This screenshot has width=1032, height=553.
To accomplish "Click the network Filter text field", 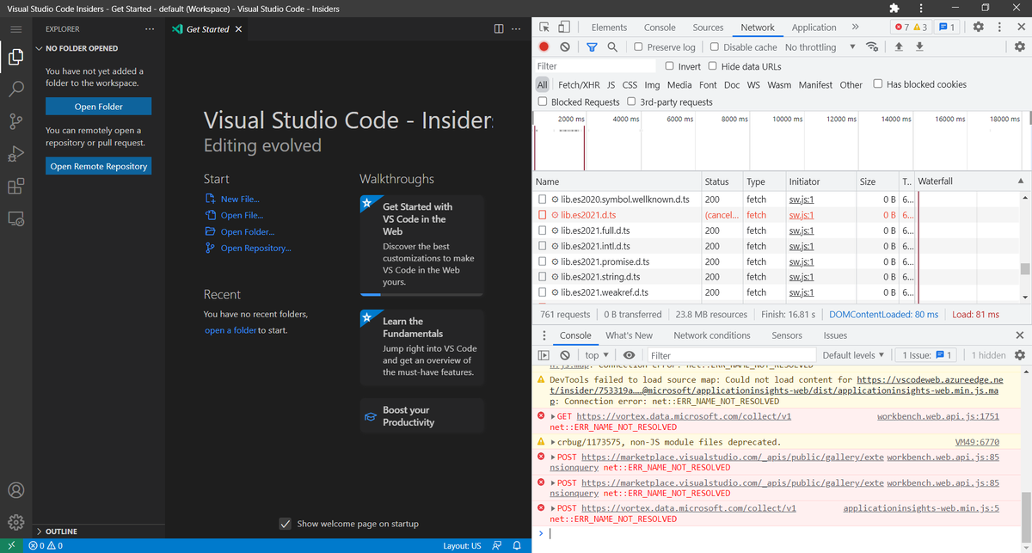I will pos(595,66).
